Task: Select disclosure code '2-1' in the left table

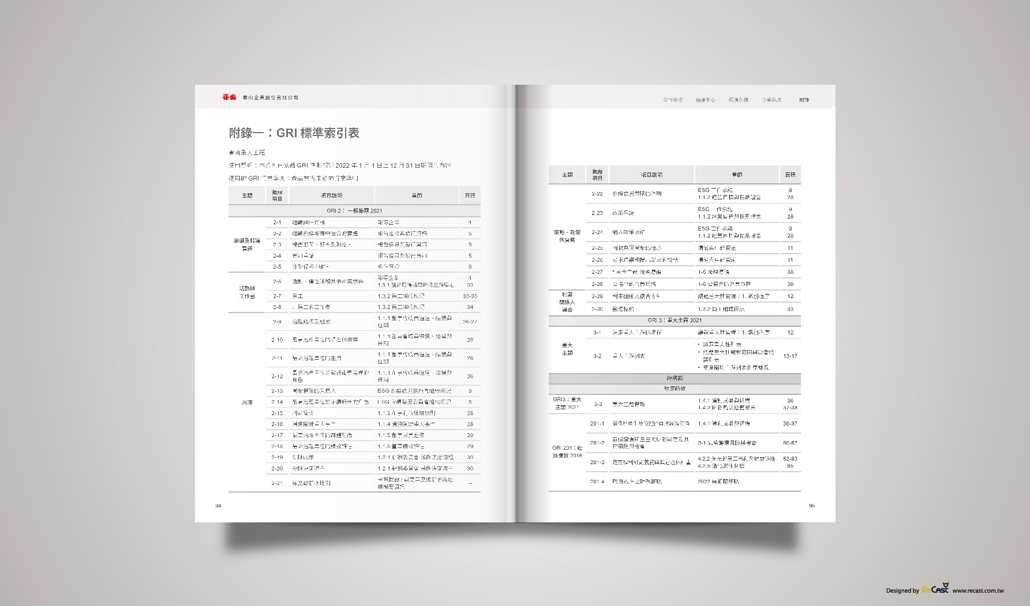Action: tap(277, 223)
